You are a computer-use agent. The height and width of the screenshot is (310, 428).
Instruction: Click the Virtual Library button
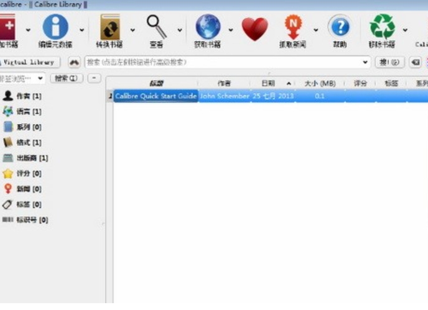[x=29, y=62]
